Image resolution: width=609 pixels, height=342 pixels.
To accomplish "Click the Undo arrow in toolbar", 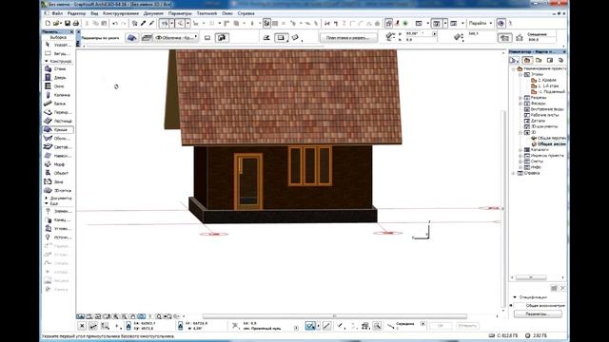I will click(115, 24).
